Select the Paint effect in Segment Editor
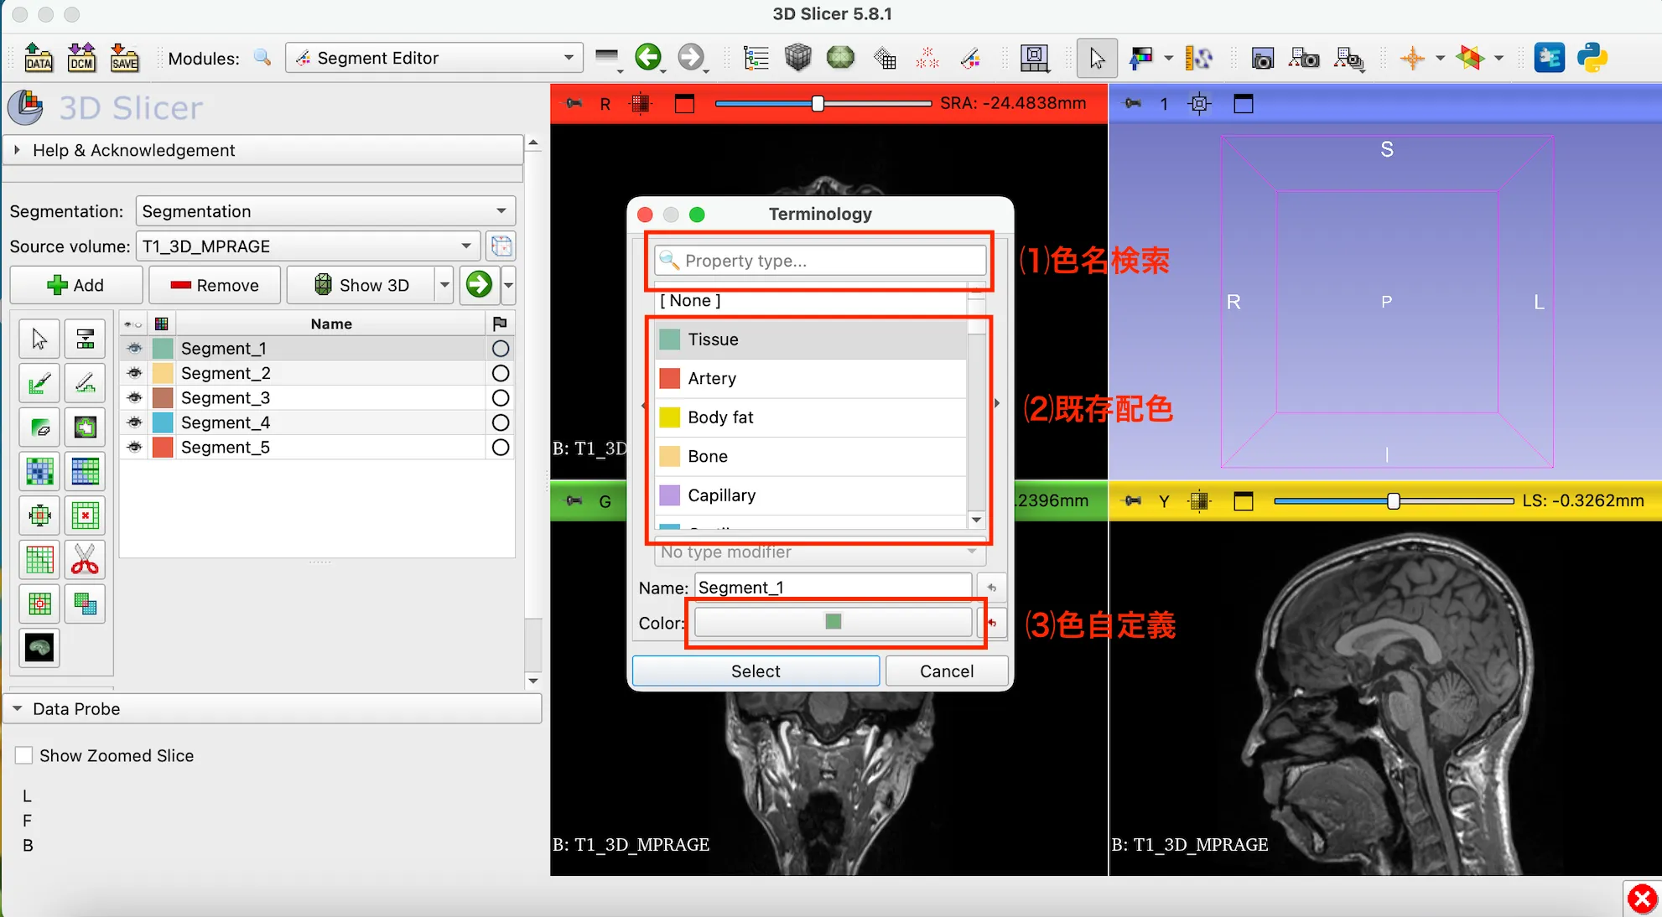 click(x=39, y=383)
